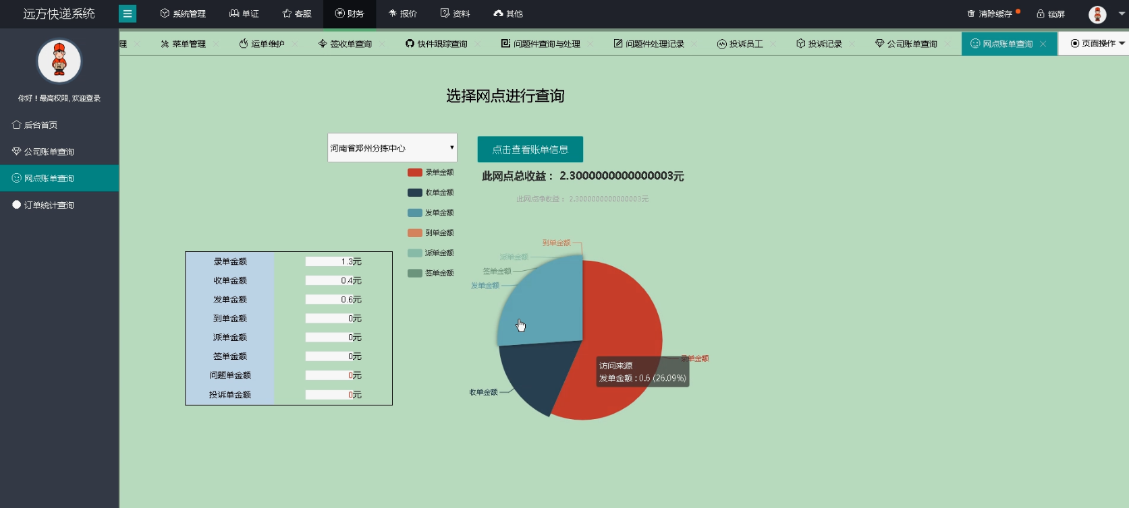The image size is (1129, 508).
Task: Click the 到单金额 label beside the pie
Action: coord(557,243)
